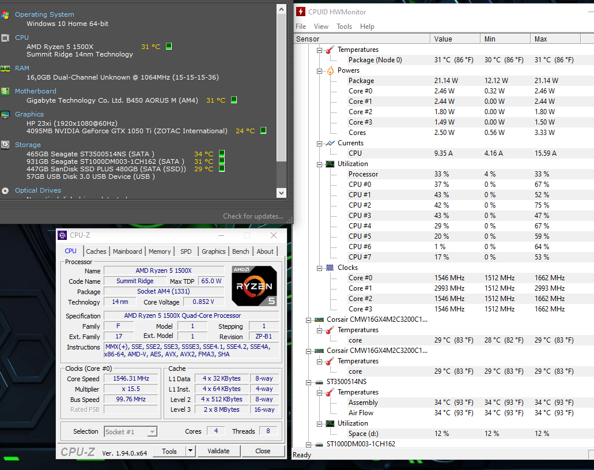Click the Storage drive icon in Speccy
This screenshot has height=470, width=594.
coord(5,145)
